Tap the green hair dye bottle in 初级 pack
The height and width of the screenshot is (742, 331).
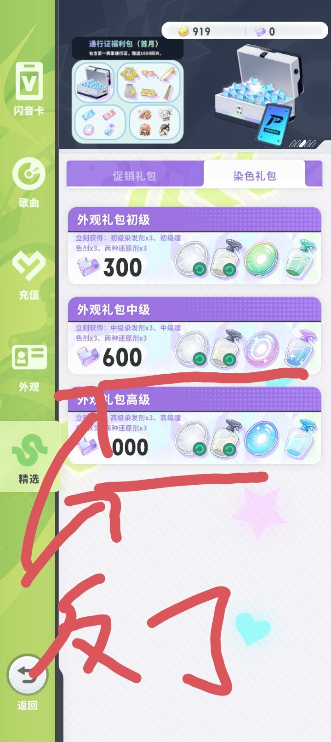coord(300,258)
